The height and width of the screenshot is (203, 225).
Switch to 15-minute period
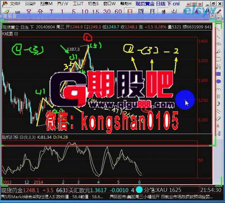coord(96,11)
